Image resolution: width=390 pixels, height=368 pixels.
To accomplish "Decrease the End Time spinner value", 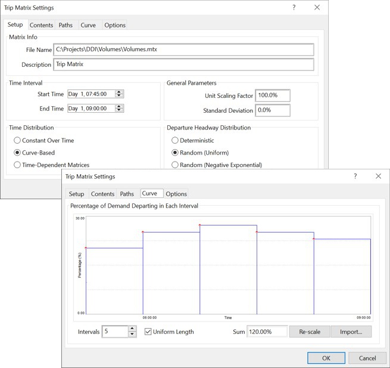I will pos(119,110).
